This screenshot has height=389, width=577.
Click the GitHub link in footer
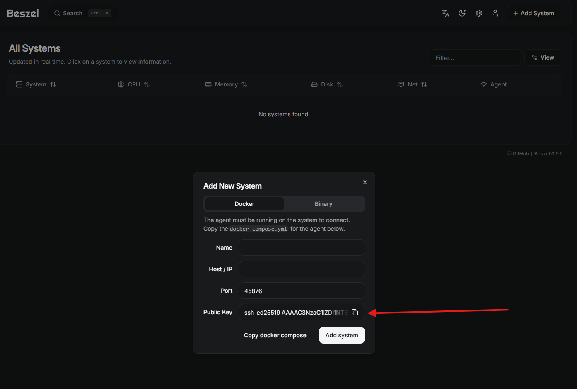[x=518, y=154]
